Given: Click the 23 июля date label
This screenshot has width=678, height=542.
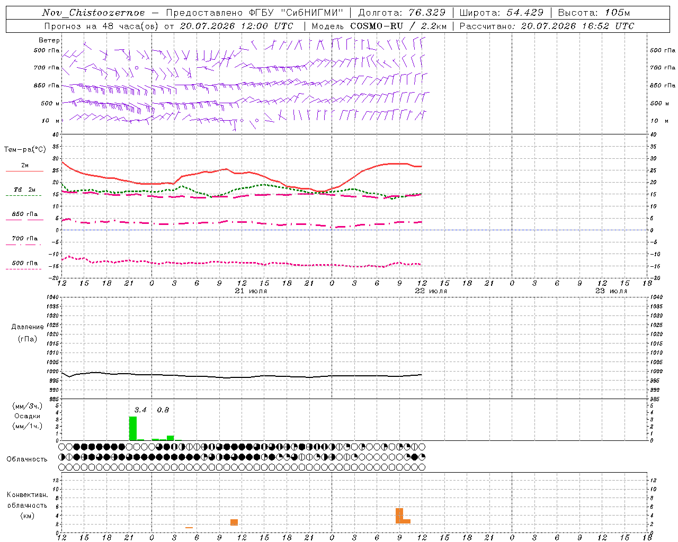Looking at the screenshot, I should point(611,291).
